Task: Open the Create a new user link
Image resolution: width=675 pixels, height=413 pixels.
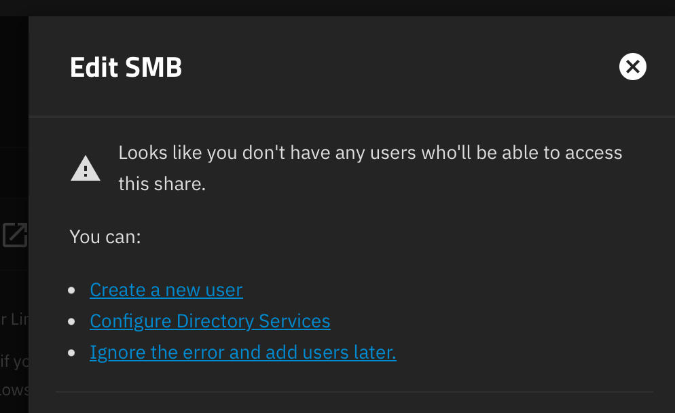Action: tap(166, 290)
